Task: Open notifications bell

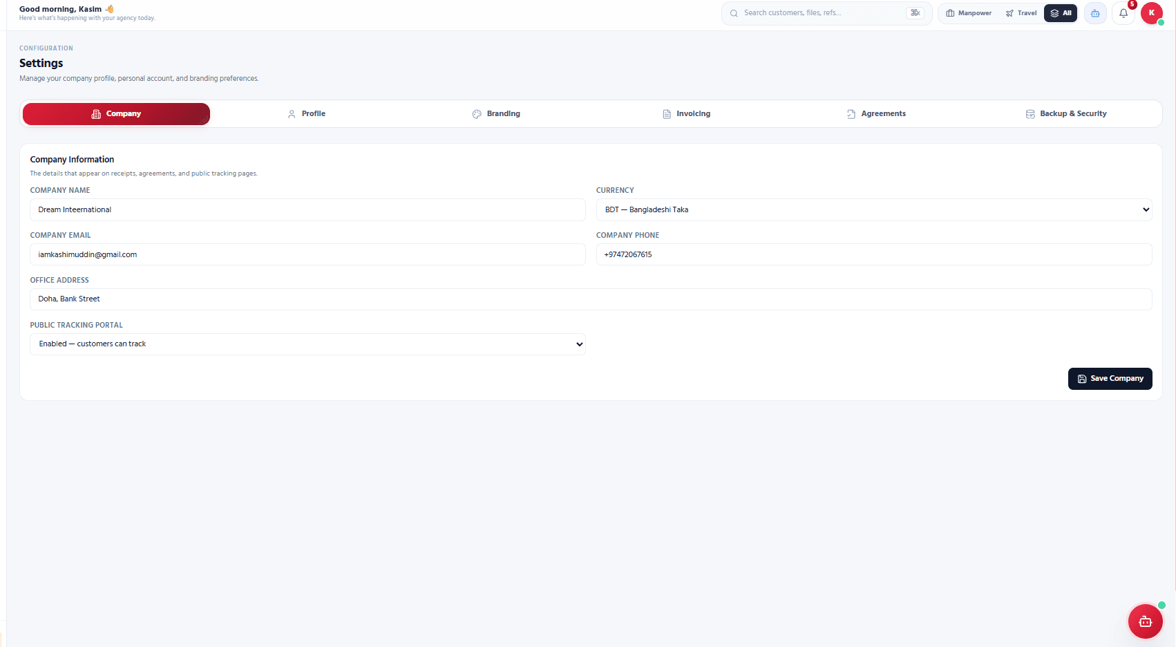Action: pyautogui.click(x=1123, y=13)
